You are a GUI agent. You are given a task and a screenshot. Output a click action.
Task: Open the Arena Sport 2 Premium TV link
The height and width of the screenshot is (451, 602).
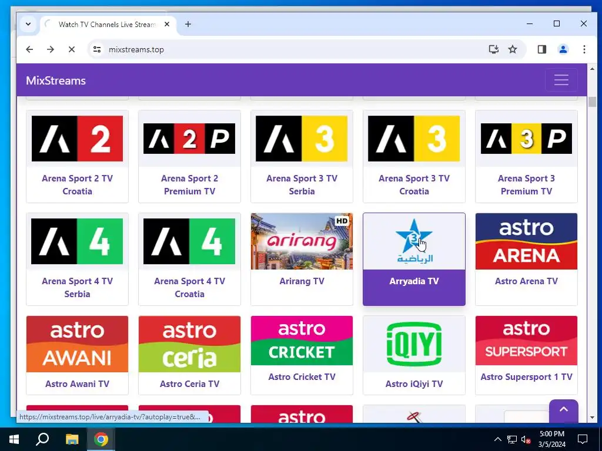pyautogui.click(x=189, y=185)
